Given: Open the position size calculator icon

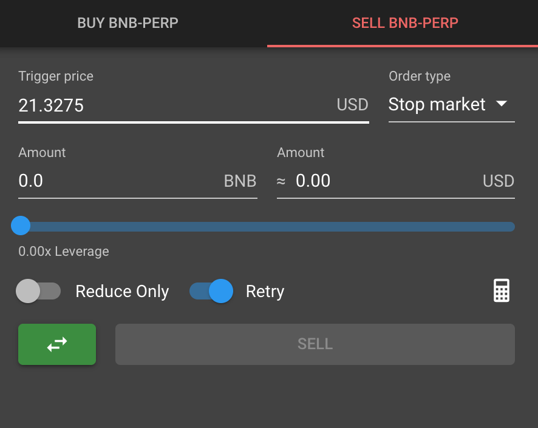Looking at the screenshot, I should [x=502, y=290].
